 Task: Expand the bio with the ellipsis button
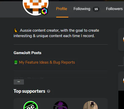click(x=19, y=82)
